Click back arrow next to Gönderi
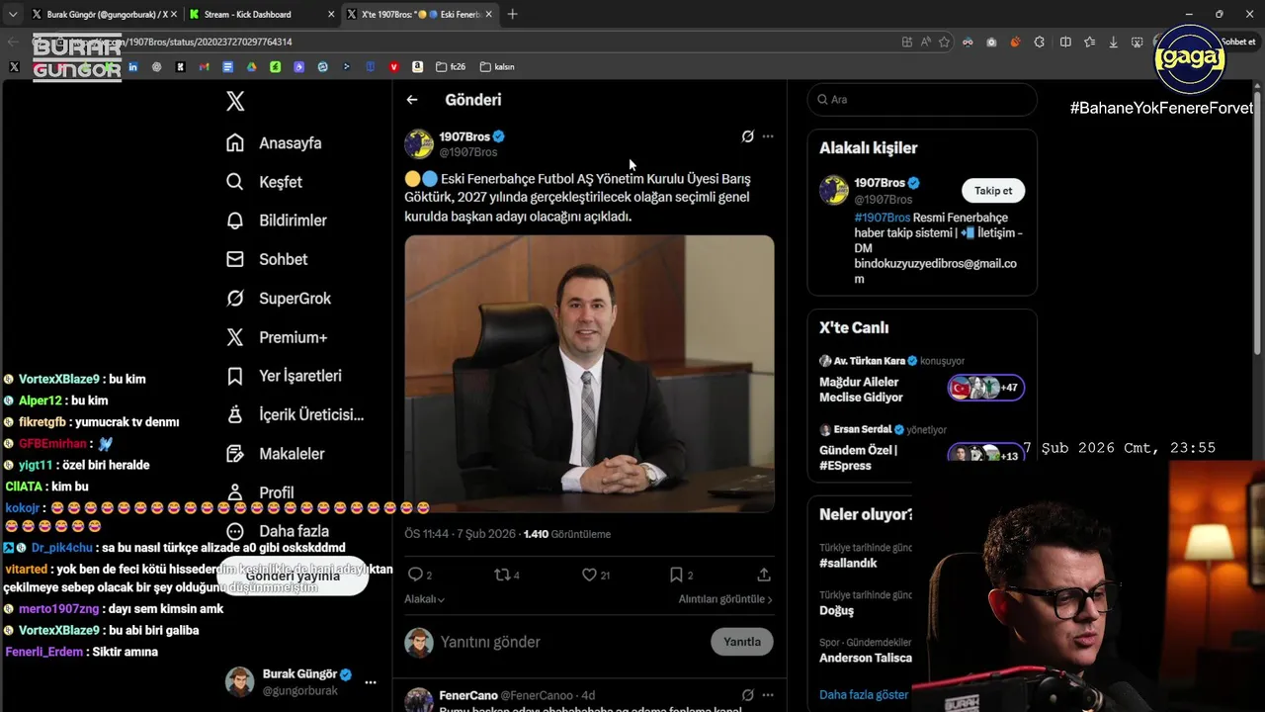 (412, 100)
